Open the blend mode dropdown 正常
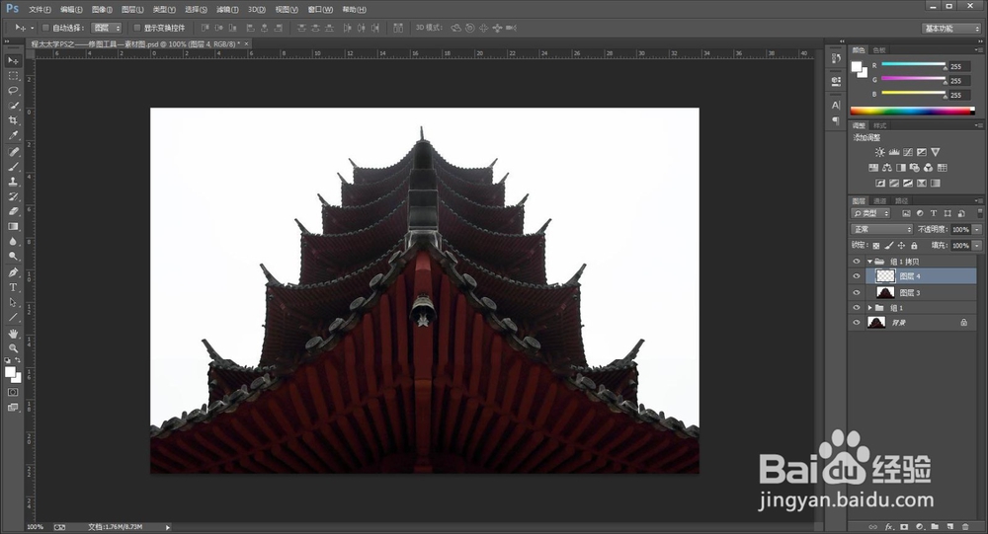This screenshot has height=534, width=988. (x=882, y=229)
